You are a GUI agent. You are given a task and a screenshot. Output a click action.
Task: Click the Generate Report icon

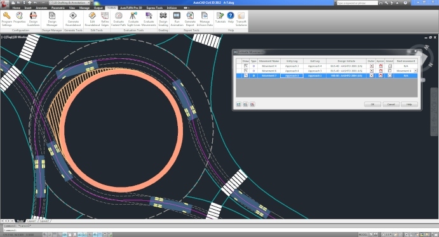click(x=190, y=19)
